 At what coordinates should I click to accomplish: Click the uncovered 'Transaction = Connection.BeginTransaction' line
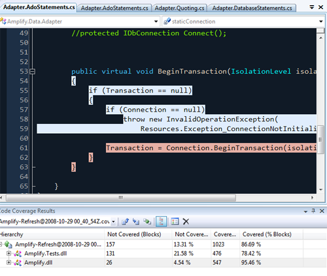tap(211, 148)
